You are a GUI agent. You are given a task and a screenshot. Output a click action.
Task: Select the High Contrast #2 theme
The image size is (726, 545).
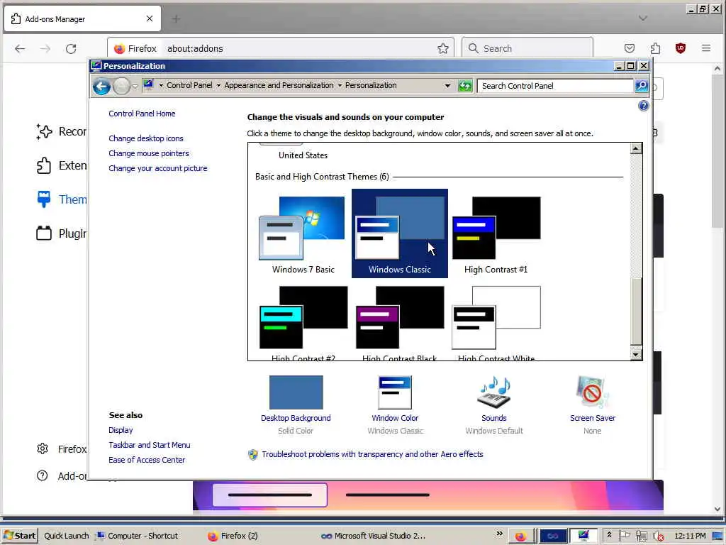click(303, 321)
